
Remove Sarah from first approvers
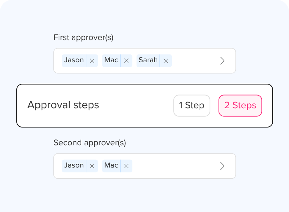click(x=166, y=61)
